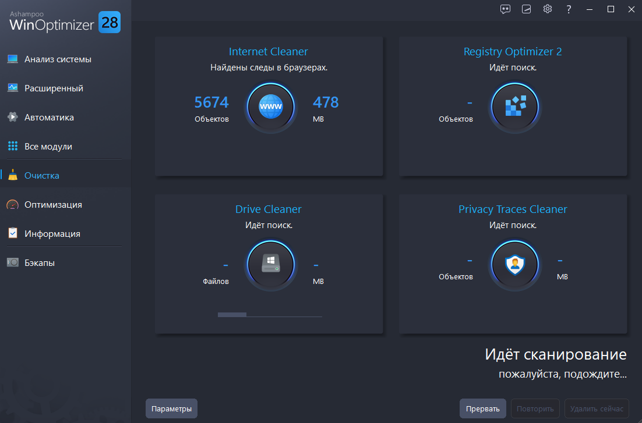Open the feedback speech bubble icon
The image size is (642, 423).
pos(505,9)
